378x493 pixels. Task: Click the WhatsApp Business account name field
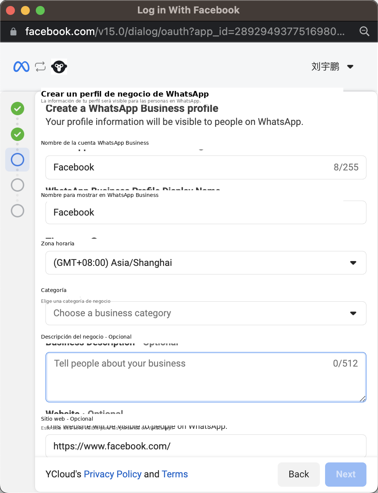pos(206,167)
